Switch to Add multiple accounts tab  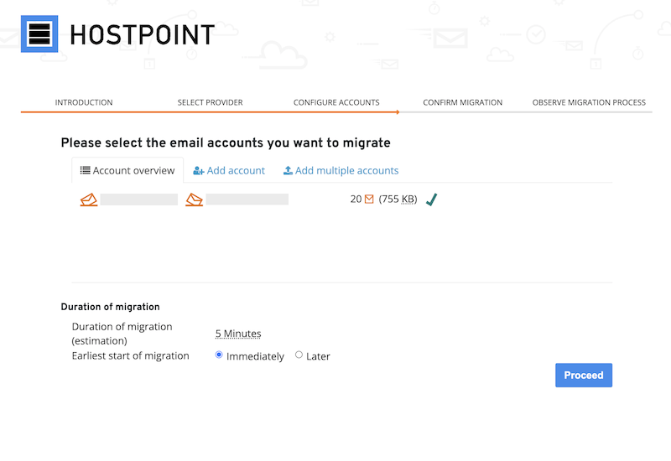(341, 171)
